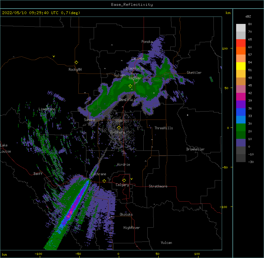This screenshot has width=264, height=258.
Task: Click the white asterisk marker above Limestone
Action: (47, 106)
